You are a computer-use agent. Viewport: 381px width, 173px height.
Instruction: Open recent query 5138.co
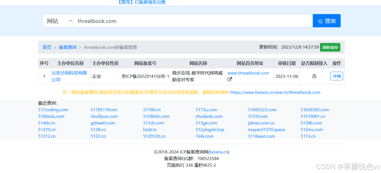(98, 130)
